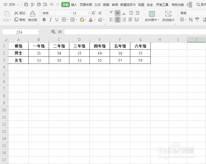Switch to the Review (审阅) tab
This screenshot has width=206, height=164.
pos(115,5)
